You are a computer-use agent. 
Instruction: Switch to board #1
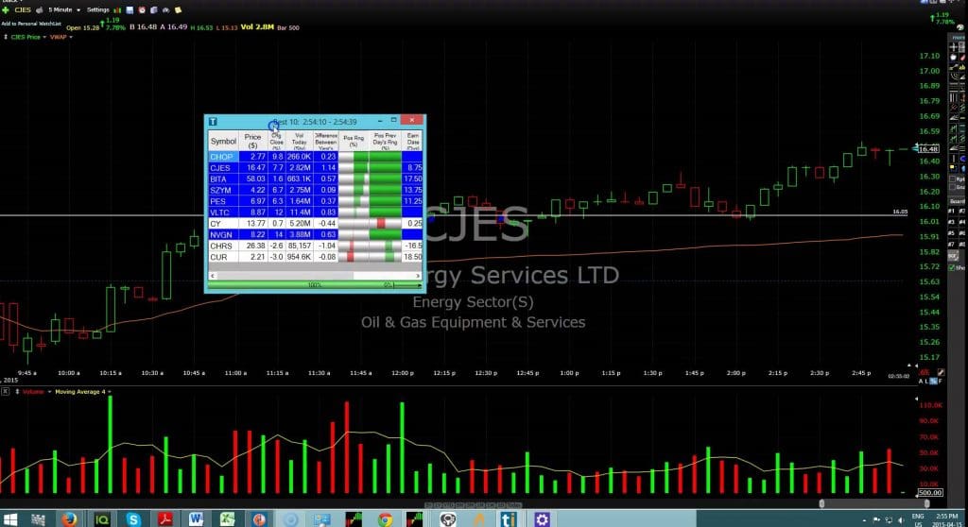(952, 211)
